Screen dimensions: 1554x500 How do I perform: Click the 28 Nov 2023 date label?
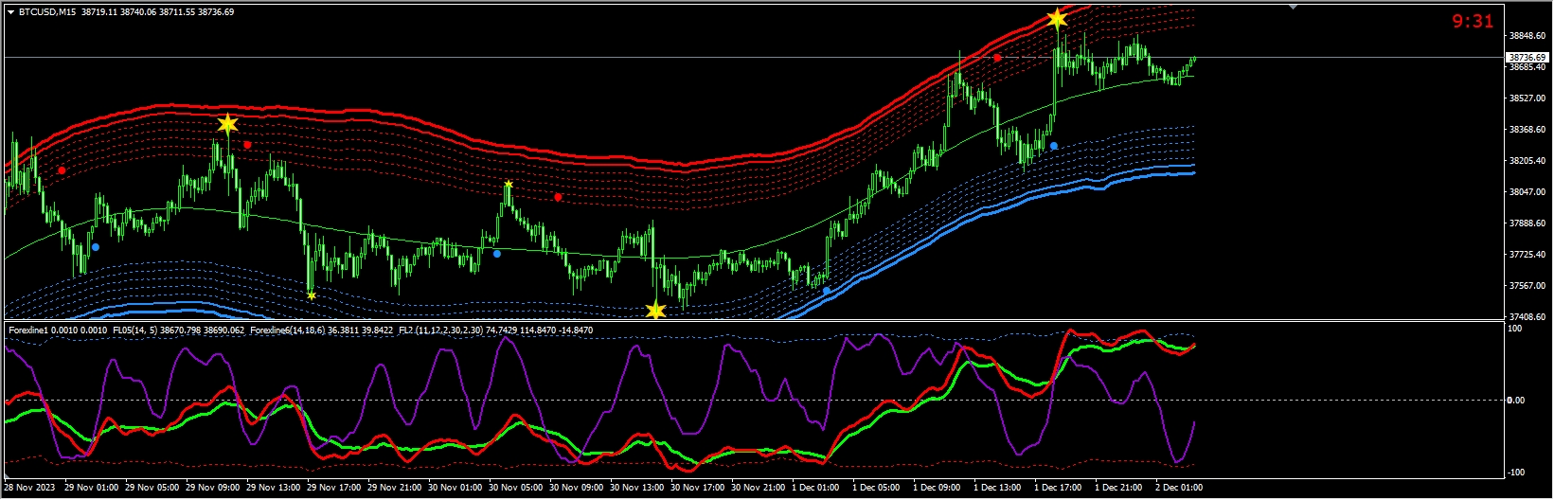(30, 488)
